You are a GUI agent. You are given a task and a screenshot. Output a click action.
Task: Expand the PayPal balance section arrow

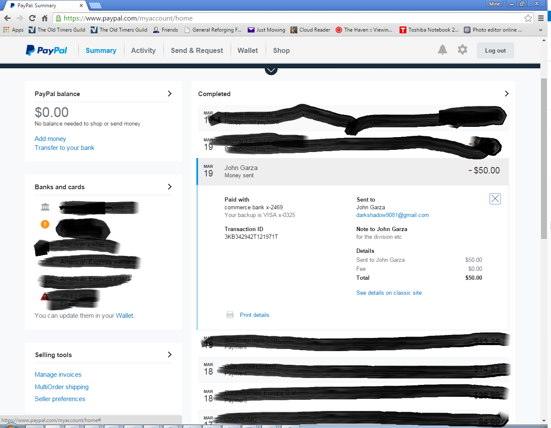169,94
